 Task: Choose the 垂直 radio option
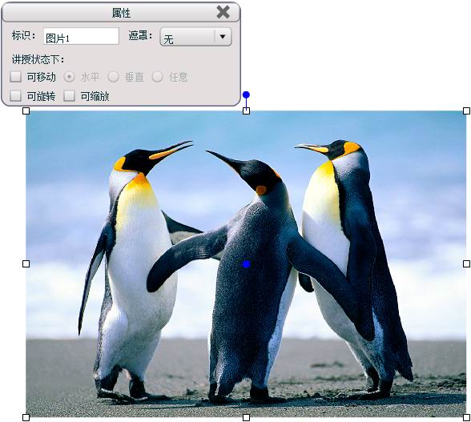pyautogui.click(x=113, y=77)
